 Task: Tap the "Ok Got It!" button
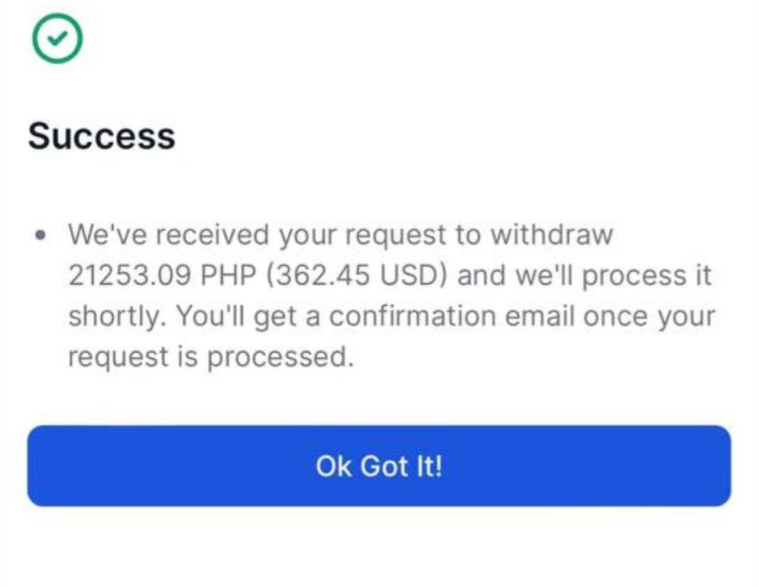point(379,466)
